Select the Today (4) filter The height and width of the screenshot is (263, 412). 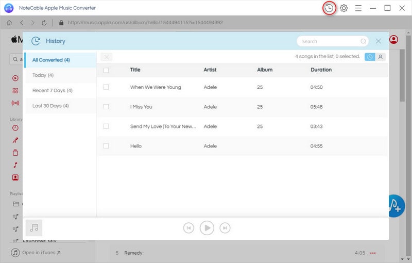tap(60, 75)
